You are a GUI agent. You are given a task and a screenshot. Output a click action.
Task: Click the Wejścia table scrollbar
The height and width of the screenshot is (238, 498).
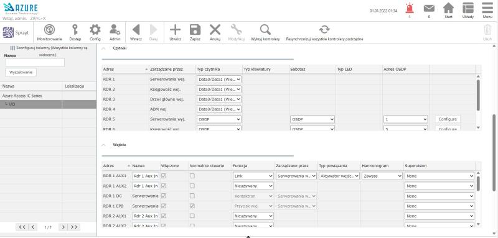coord(478,184)
